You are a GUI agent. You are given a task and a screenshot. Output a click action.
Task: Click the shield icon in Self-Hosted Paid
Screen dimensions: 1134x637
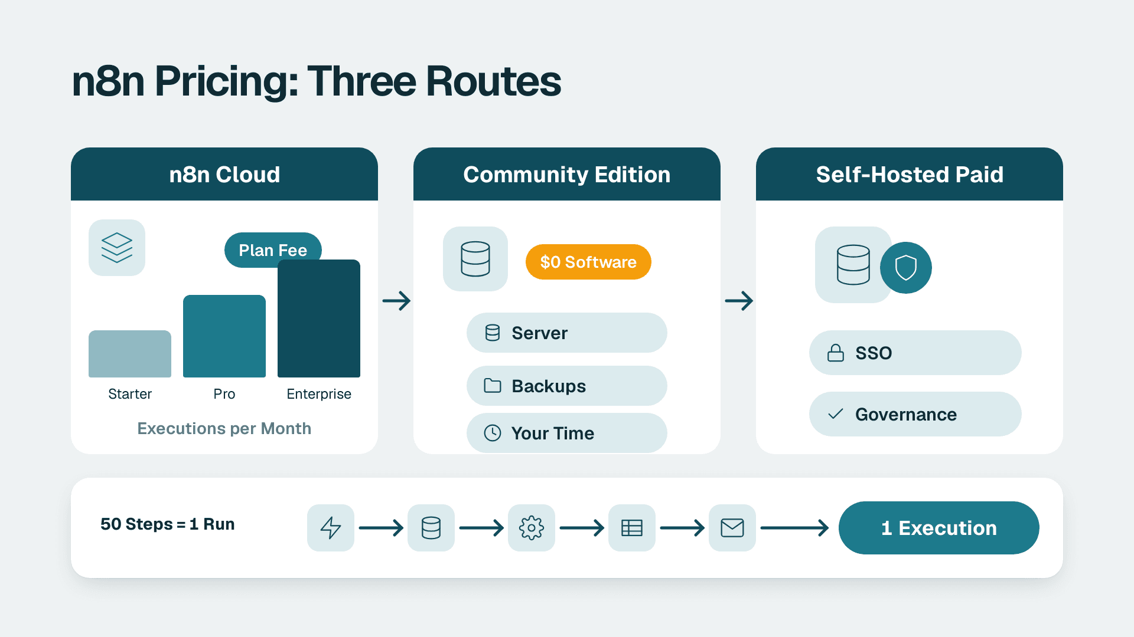(906, 268)
